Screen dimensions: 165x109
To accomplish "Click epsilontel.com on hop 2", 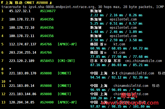I will click(123, 19).
